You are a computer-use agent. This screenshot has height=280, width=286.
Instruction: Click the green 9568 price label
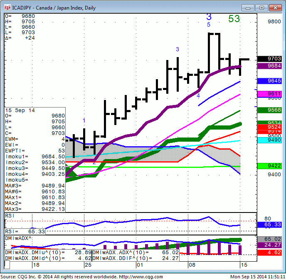pos(270,110)
